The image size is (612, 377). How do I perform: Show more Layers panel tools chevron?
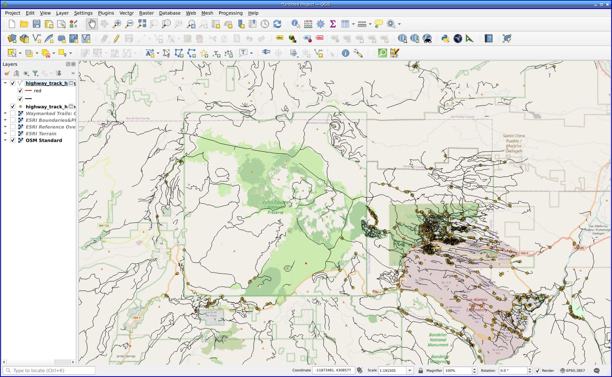73,73
